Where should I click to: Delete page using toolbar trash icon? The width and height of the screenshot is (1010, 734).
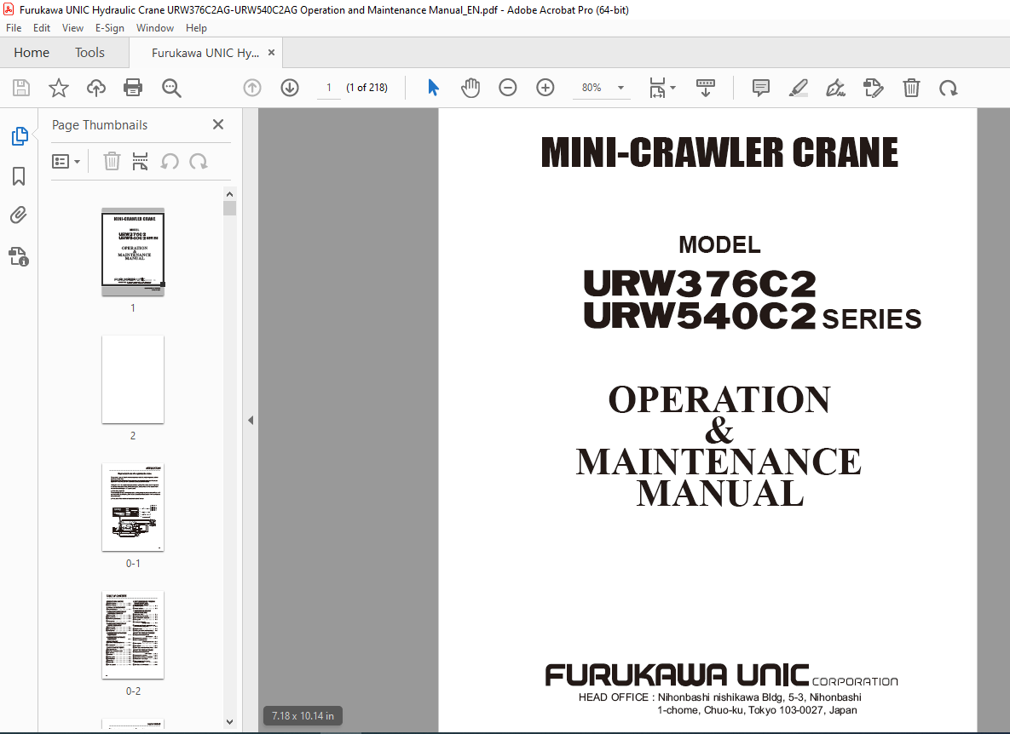click(x=911, y=88)
